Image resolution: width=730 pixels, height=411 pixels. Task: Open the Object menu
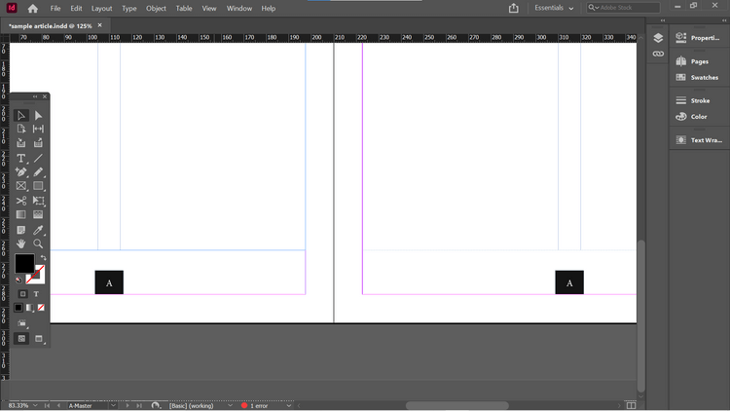click(156, 9)
